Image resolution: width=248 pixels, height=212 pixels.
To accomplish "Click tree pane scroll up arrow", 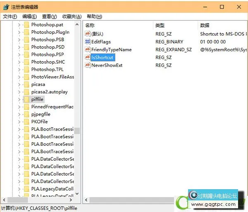I will (77, 24).
